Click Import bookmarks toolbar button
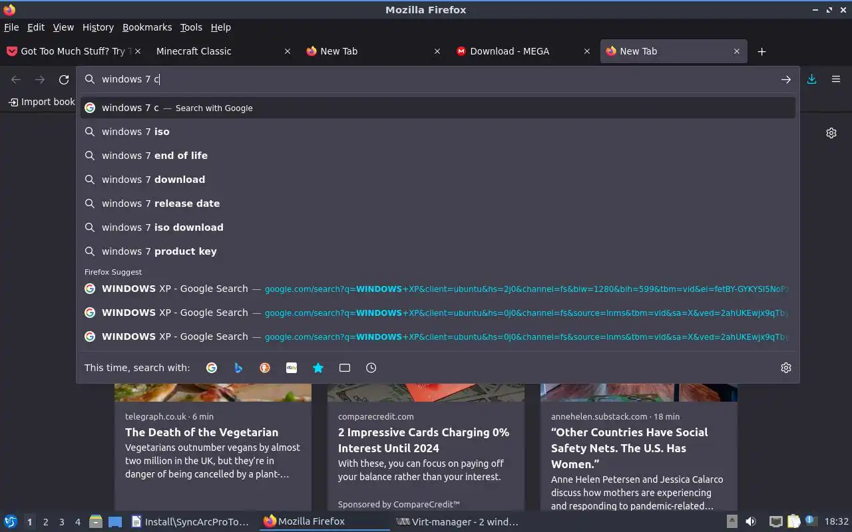This screenshot has height=532, width=852. click(41, 102)
